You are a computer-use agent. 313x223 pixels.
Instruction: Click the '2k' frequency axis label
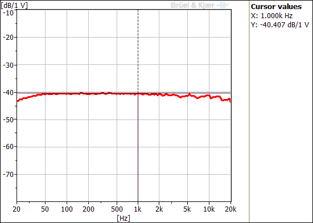pos(159,209)
